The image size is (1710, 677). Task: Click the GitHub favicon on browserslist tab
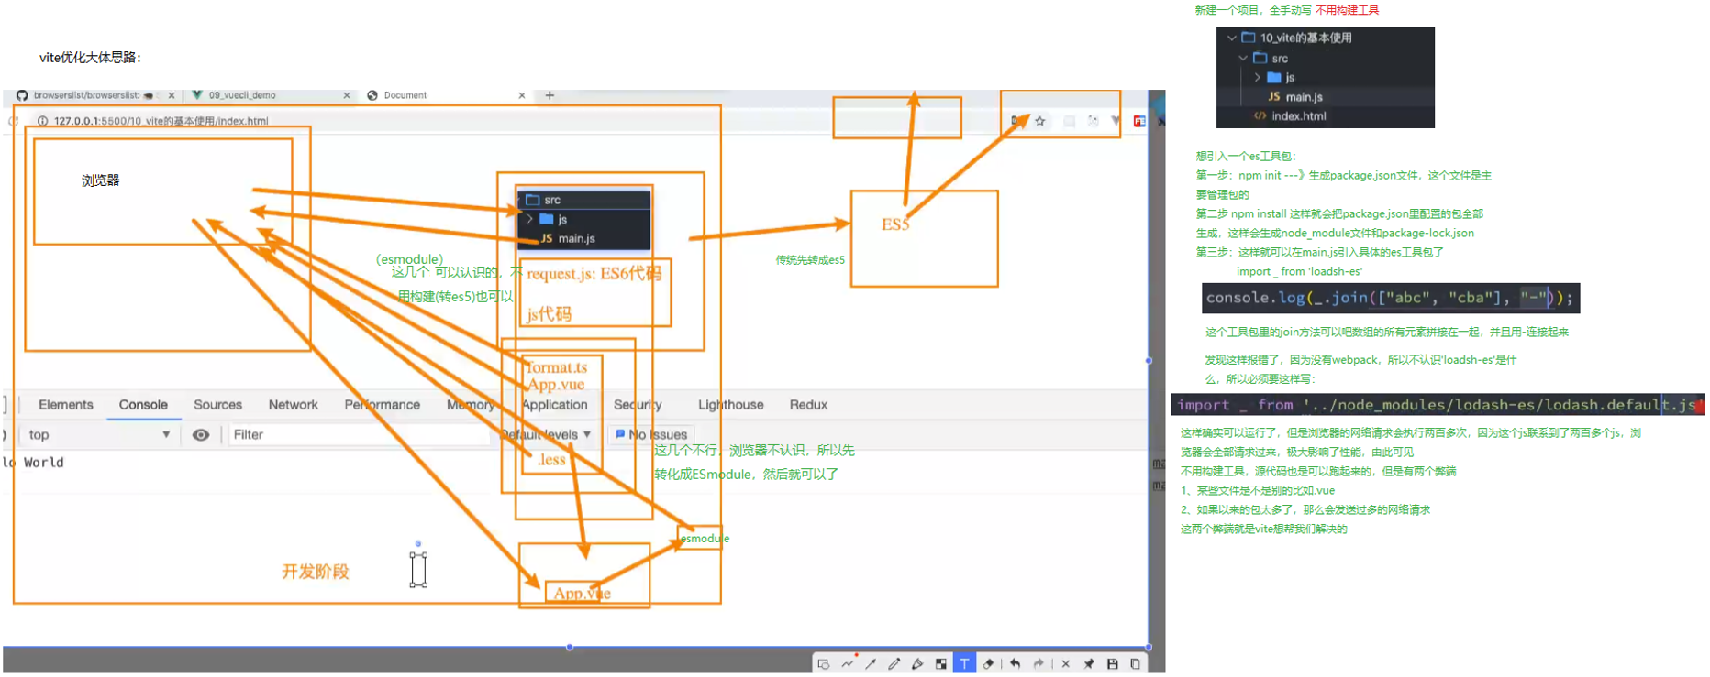(22, 95)
